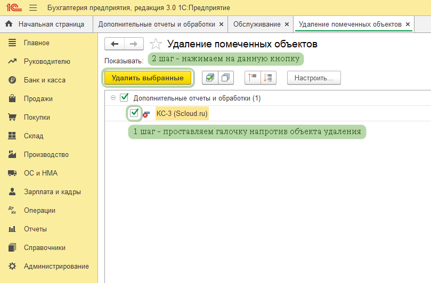This screenshot has height=283, width=431.
Task: Click the 1C logo icon
Action: (14, 7)
